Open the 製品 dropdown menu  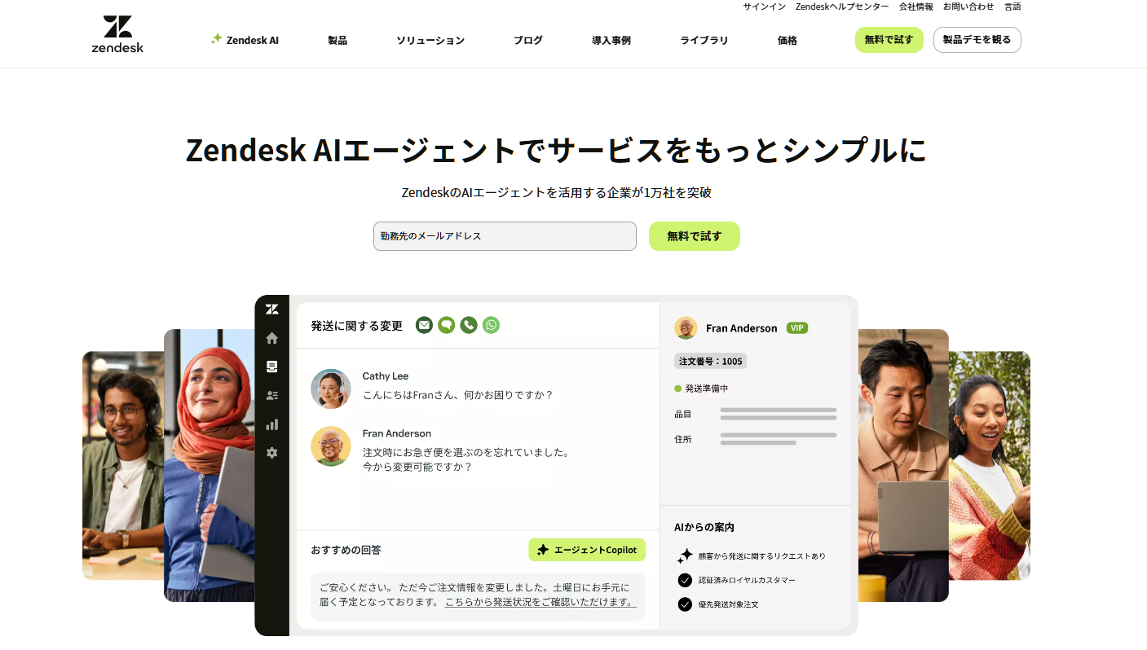[x=337, y=39]
